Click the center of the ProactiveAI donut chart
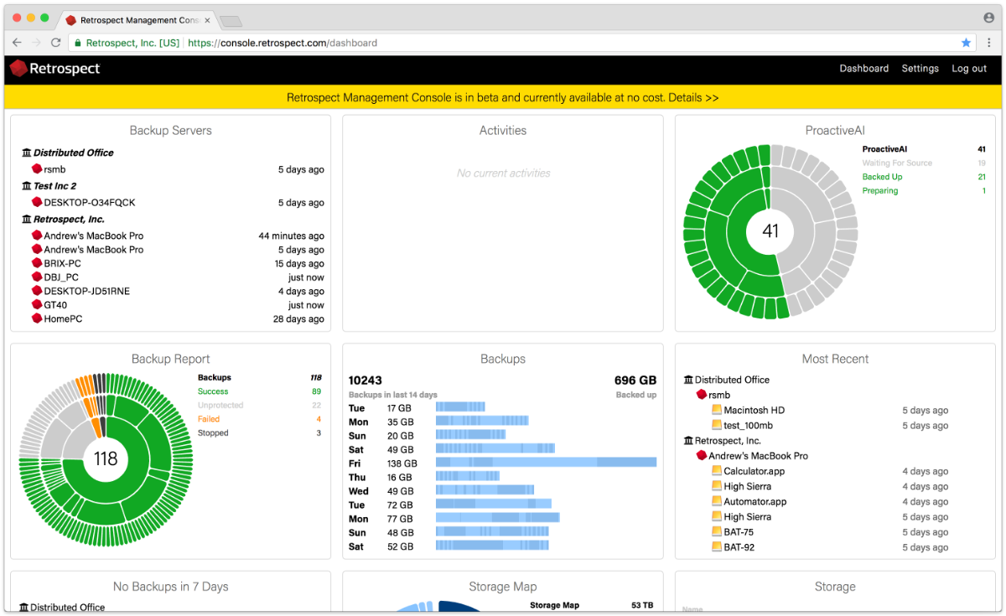 pyautogui.click(x=770, y=230)
